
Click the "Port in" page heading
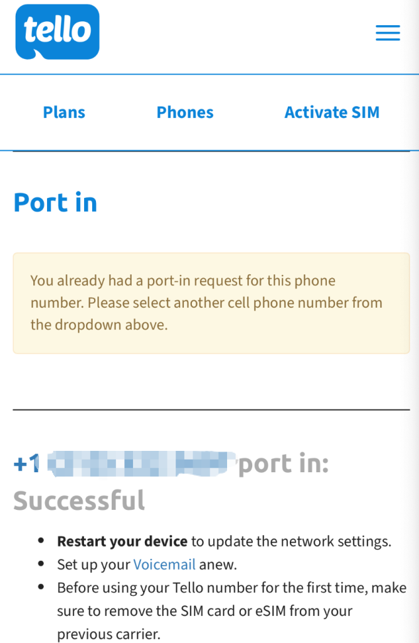(55, 203)
